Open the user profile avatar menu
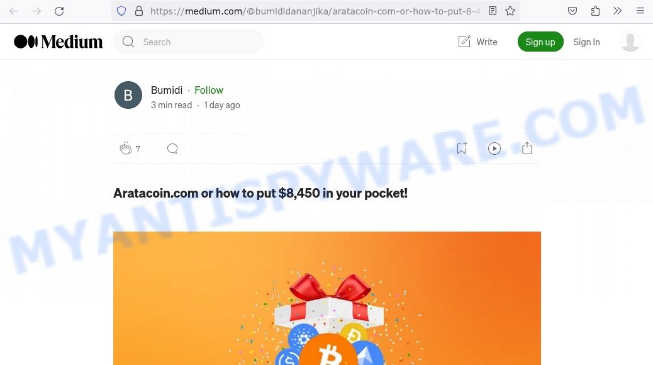Viewport: 653px width, 365px height. 630,42
